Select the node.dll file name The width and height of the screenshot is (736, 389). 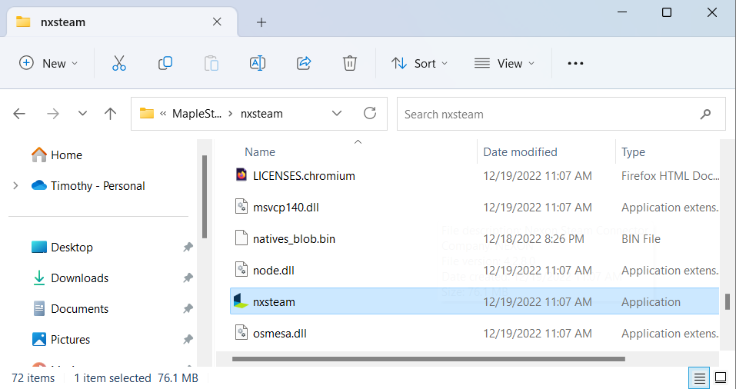point(274,271)
